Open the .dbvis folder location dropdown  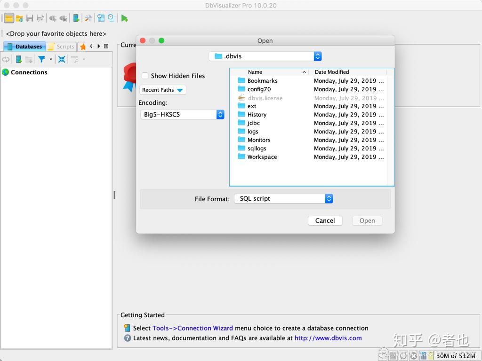(265, 55)
